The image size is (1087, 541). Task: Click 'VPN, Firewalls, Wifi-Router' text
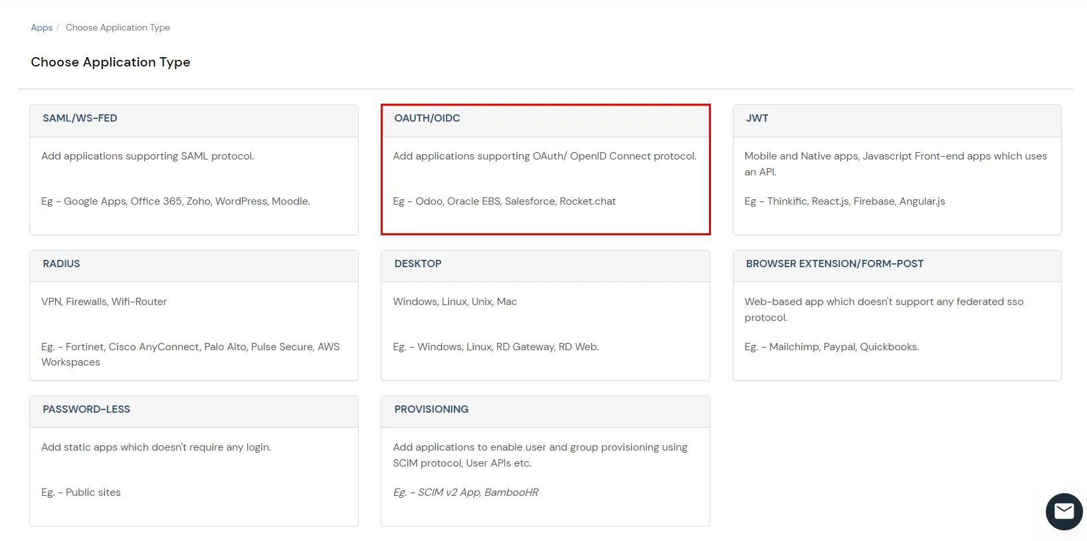[x=104, y=302]
